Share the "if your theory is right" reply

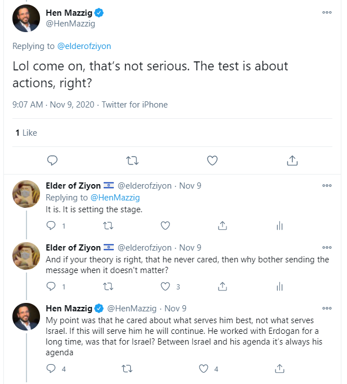(x=223, y=287)
